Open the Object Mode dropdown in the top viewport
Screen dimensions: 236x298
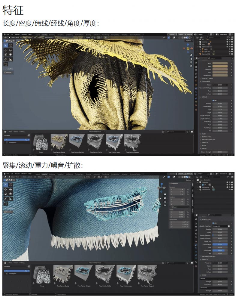tap(15, 38)
